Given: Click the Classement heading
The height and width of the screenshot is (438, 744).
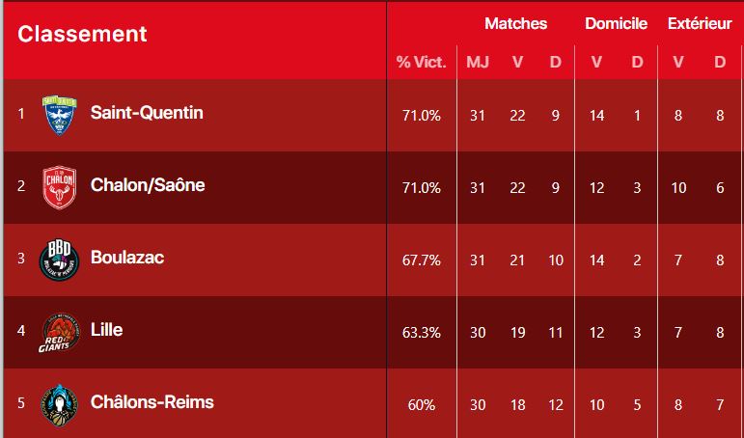Looking at the screenshot, I should (x=82, y=34).
